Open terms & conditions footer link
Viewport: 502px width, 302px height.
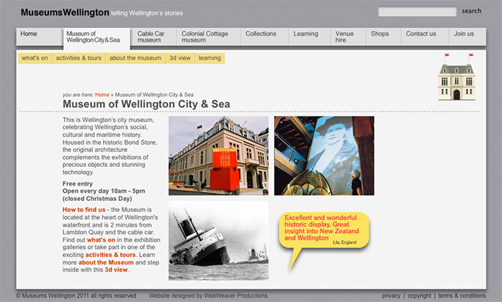(x=462, y=296)
